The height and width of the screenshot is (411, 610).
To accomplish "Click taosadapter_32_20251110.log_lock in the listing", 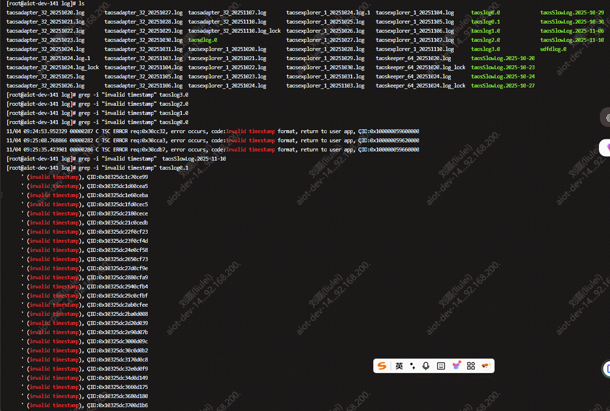I will click(x=234, y=31).
